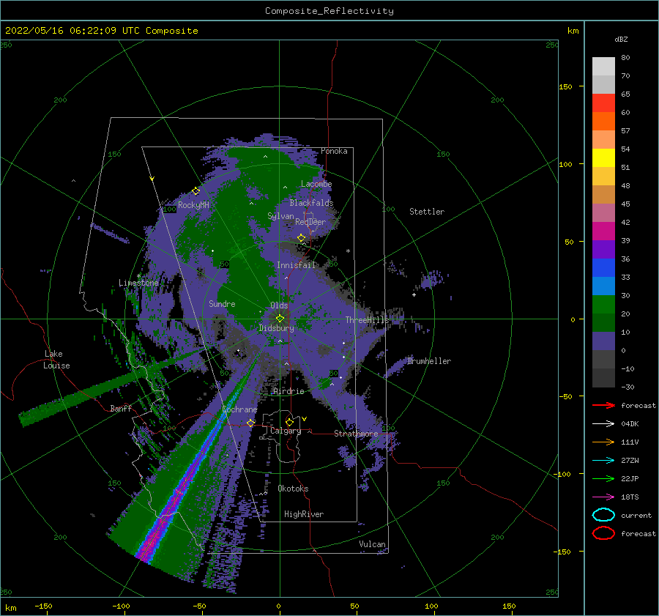This screenshot has height=616, width=659.
Task: Click the yellow diamond marker at Red Deer
Action: pos(302,238)
